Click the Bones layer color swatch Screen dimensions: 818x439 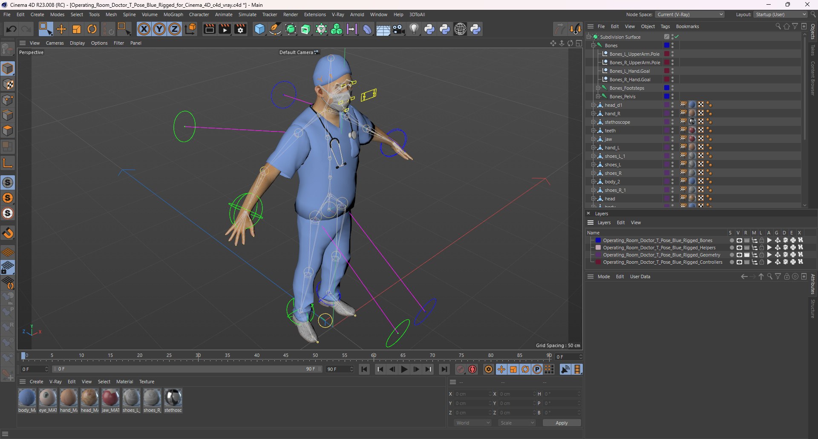(598, 240)
